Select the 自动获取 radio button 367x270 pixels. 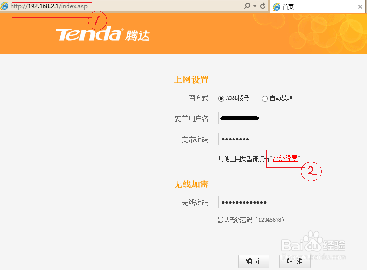265,98
